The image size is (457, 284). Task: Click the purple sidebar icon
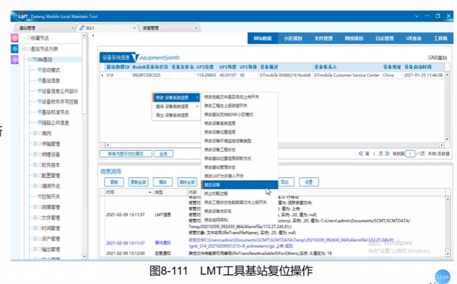(x=15, y=59)
